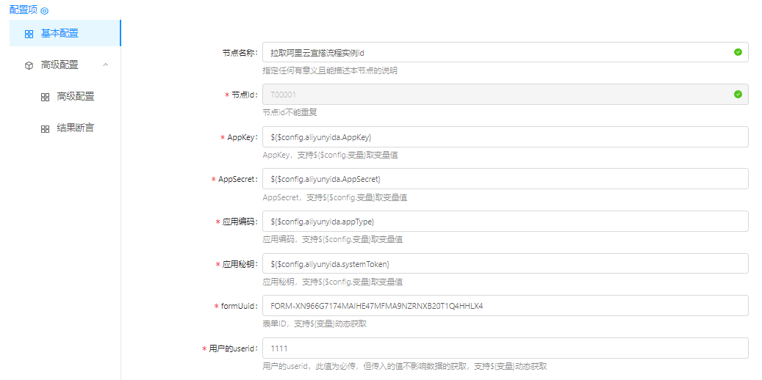Click the grid icon next to 基本配置
762x380 pixels.
(x=29, y=34)
